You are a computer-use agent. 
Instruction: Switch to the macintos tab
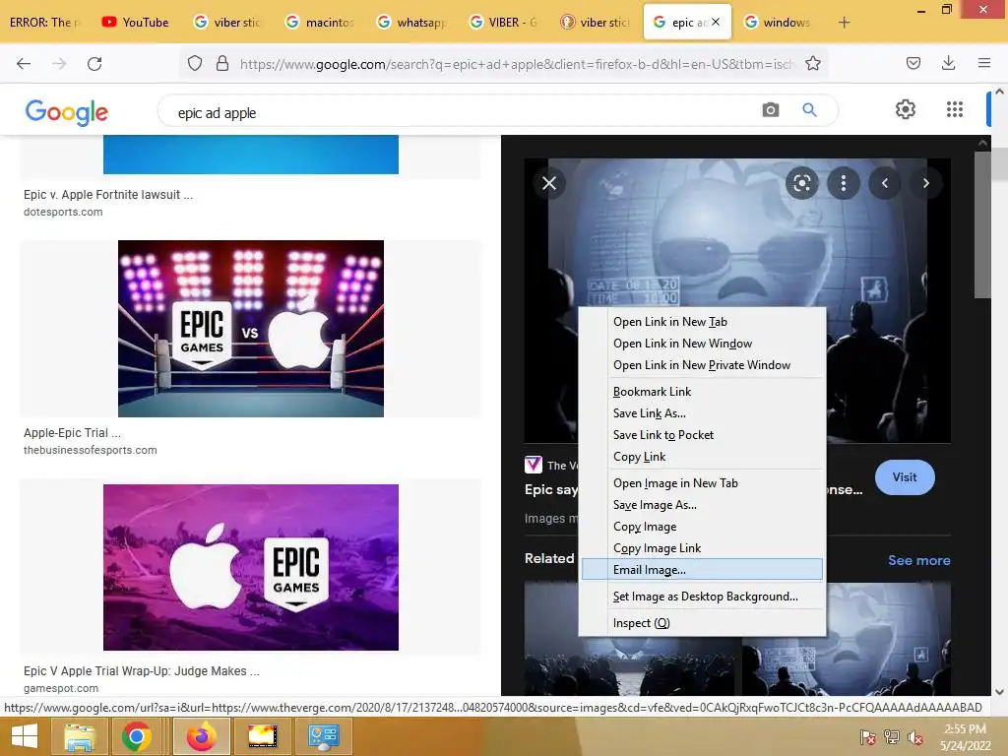click(x=320, y=23)
